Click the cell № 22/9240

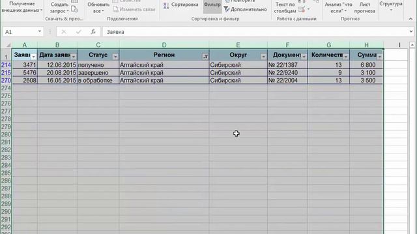287,73
